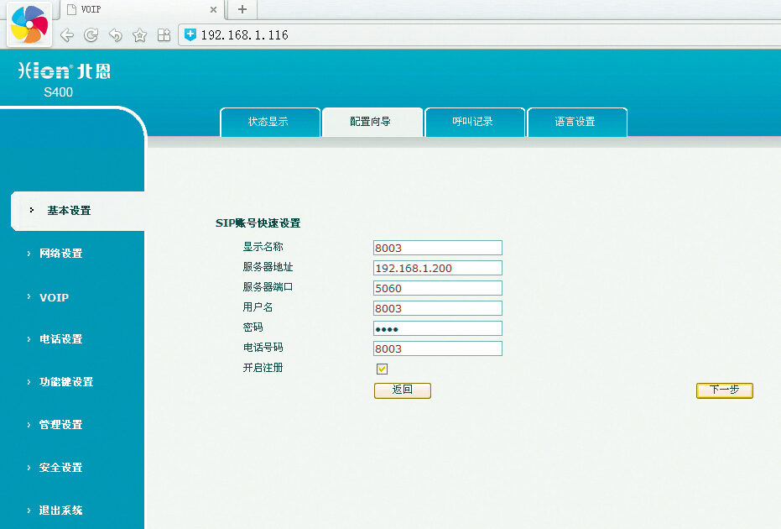Focus the 用户名 input field
781x529 pixels.
[438, 308]
